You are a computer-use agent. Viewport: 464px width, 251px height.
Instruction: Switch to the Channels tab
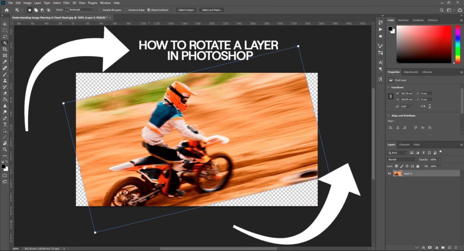click(404, 145)
